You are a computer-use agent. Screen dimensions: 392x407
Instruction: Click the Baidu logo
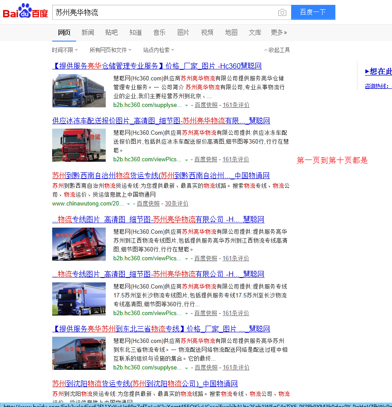(26, 11)
